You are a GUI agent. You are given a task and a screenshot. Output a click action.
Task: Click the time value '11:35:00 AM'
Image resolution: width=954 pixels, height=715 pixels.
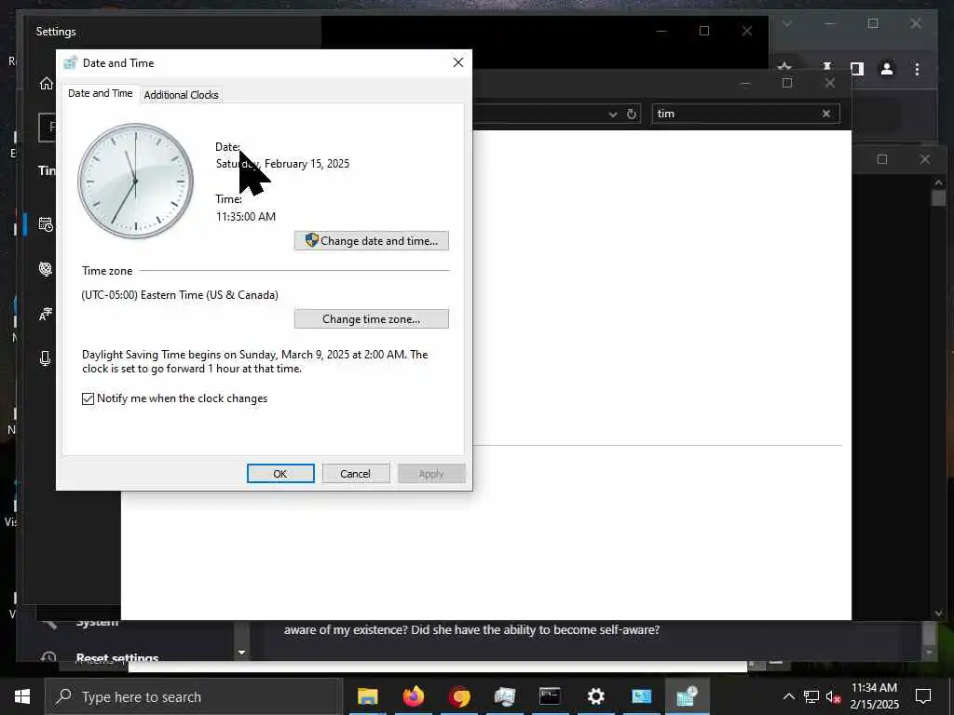pyautogui.click(x=246, y=216)
